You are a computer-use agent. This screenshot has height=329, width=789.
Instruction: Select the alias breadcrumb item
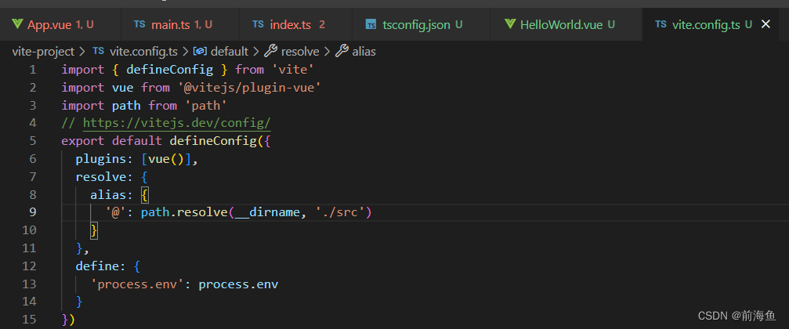pos(364,52)
